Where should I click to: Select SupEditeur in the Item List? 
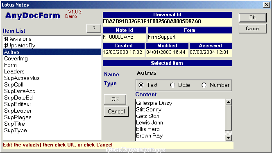tap(52, 104)
